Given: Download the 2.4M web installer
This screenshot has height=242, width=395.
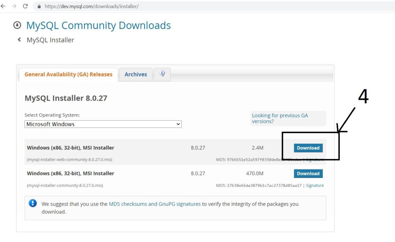Looking at the screenshot, I should tap(308, 148).
